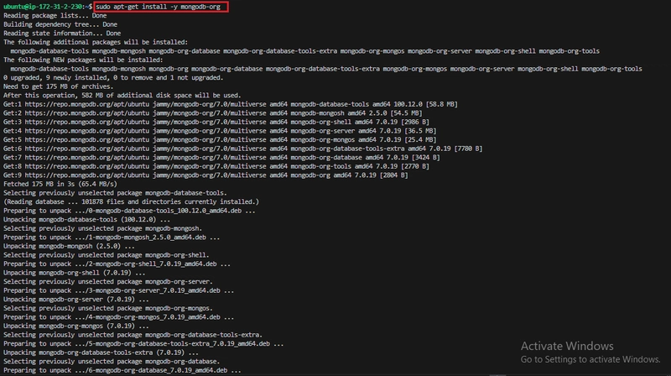Click 'Selecting previously unselected package mongodb-org-mongos.'
The height and width of the screenshot is (376, 671).
108,308
